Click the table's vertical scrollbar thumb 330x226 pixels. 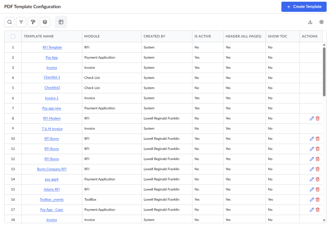(324, 72)
